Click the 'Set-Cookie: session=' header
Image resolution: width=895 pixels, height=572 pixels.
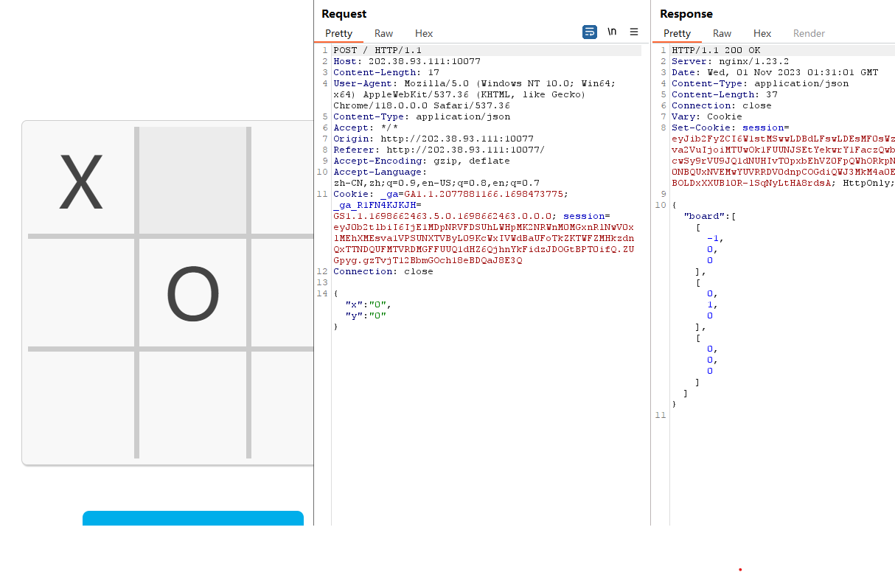(731, 128)
